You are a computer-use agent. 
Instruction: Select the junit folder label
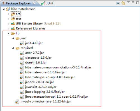coord(24,38)
